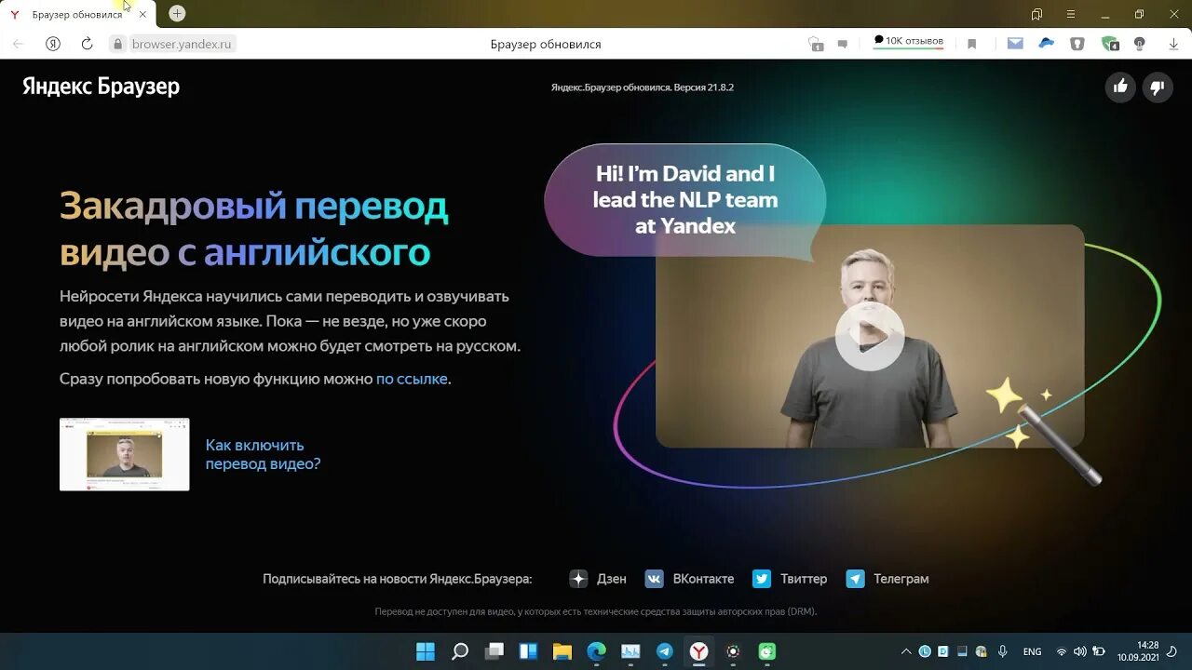Image resolution: width=1192 pixels, height=670 pixels.
Task: Open the Дзен news link
Action: (x=598, y=579)
